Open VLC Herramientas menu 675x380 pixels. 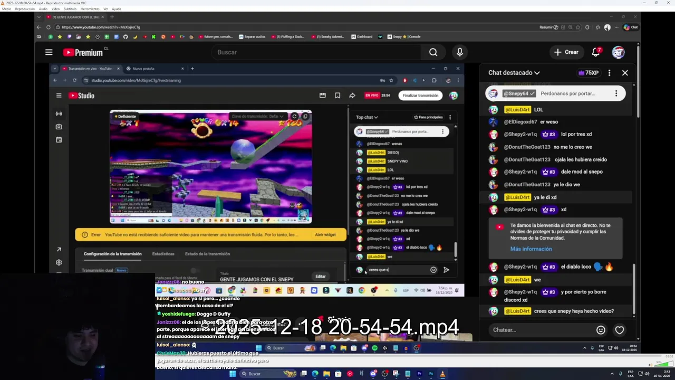(x=90, y=9)
